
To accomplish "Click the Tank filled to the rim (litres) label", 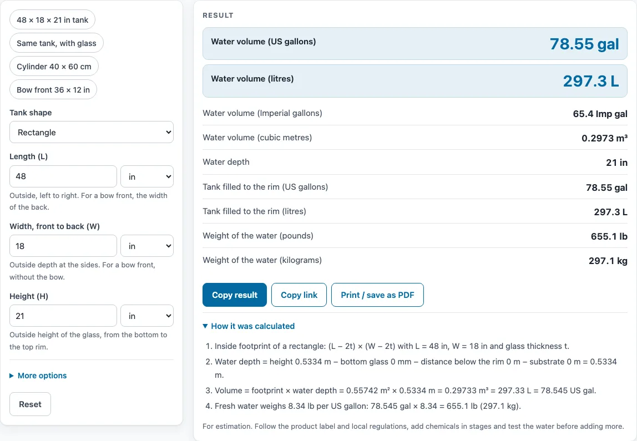I will [254, 211].
